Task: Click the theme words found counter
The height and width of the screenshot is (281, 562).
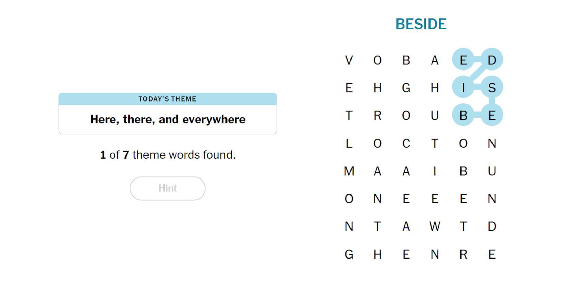Action: point(168,155)
